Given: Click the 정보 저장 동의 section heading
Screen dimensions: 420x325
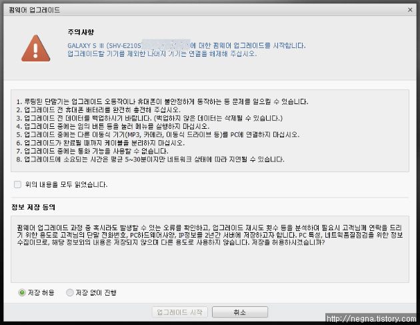Looking at the screenshot, I should pyautogui.click(x=33, y=207).
